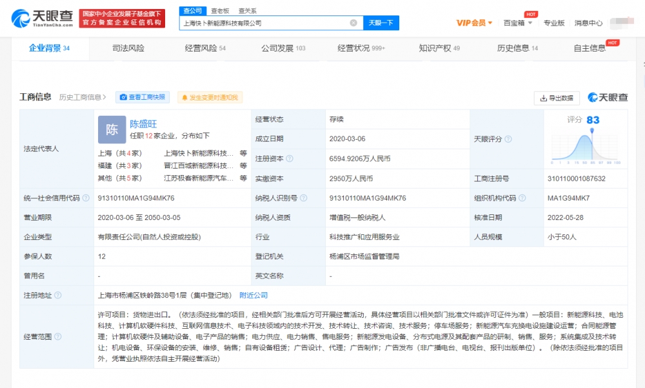
Task: Click the 人员规模 value 小于50人
Action: tap(562, 237)
